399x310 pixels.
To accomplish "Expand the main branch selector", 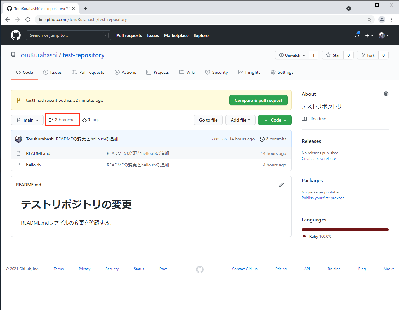I will click(27, 120).
